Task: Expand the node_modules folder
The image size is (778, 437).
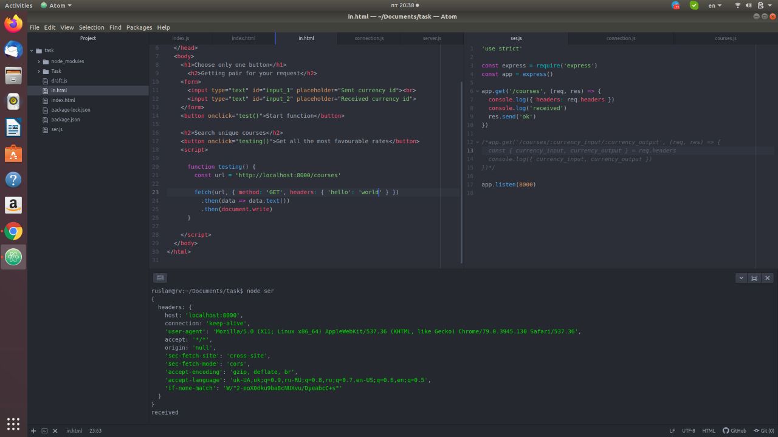Action: 39,61
